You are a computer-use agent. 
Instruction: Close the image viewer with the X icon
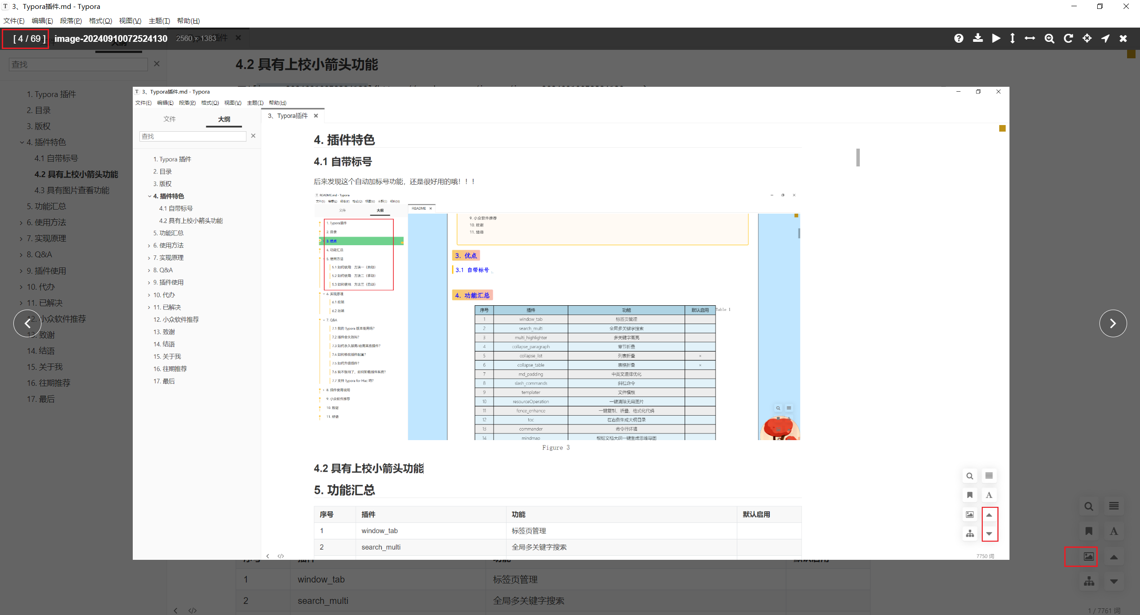[x=1123, y=38]
